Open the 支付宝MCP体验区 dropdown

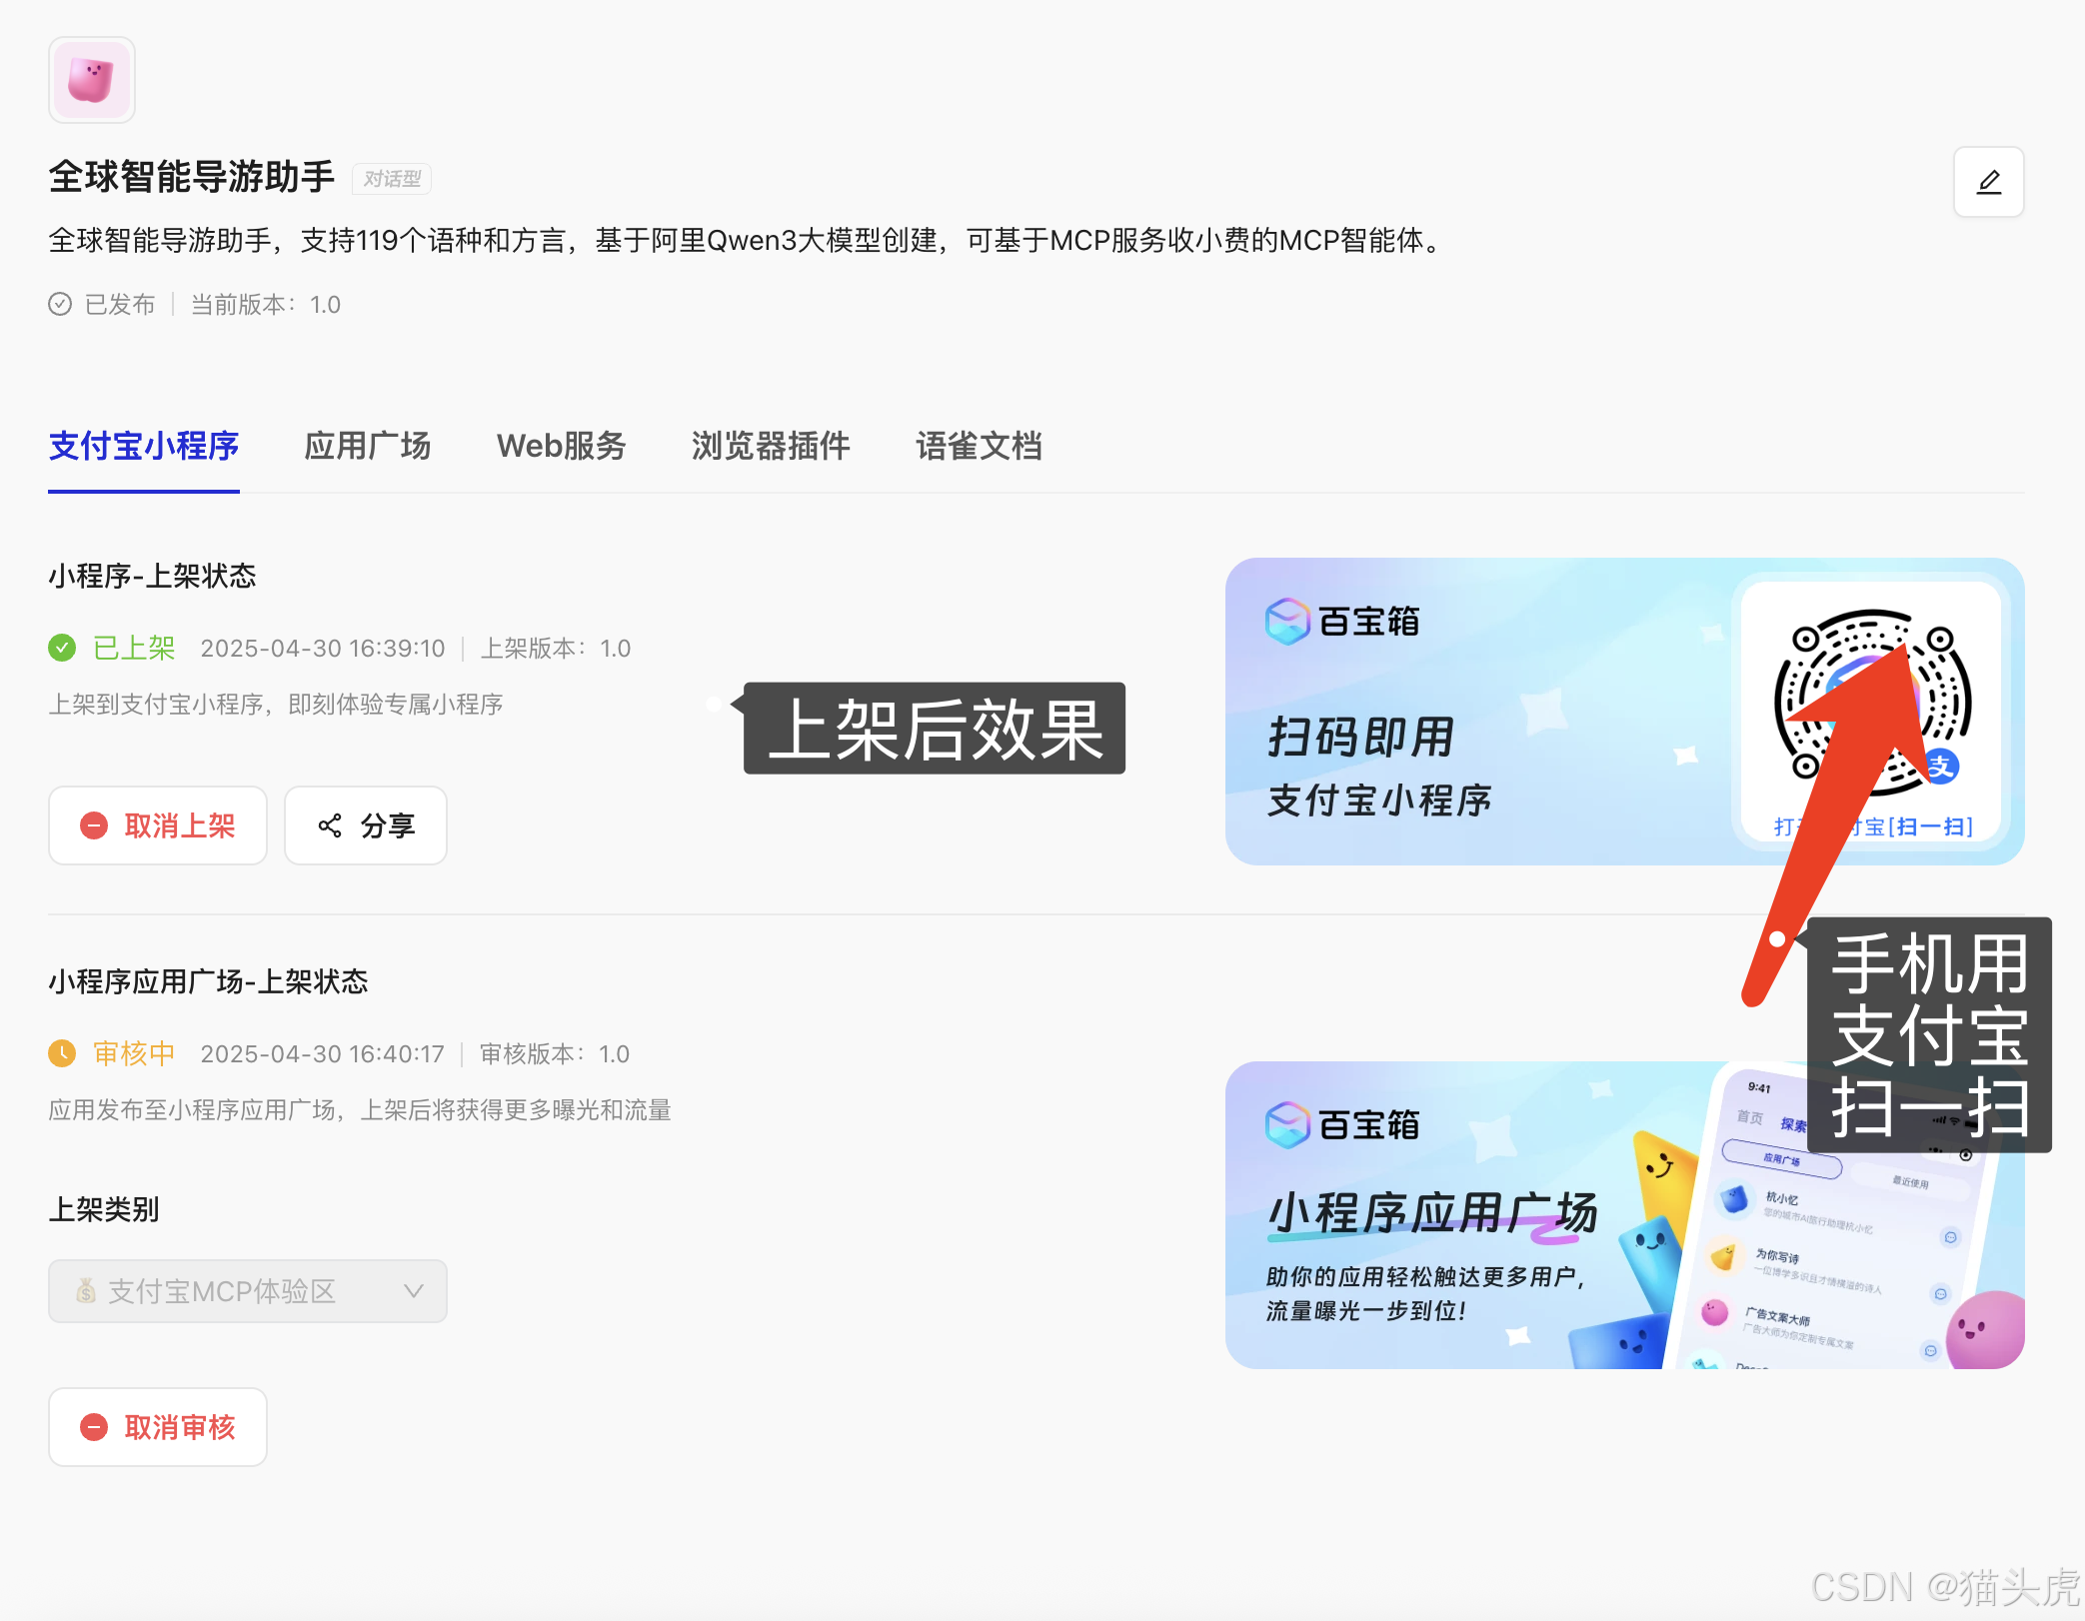click(x=246, y=1291)
